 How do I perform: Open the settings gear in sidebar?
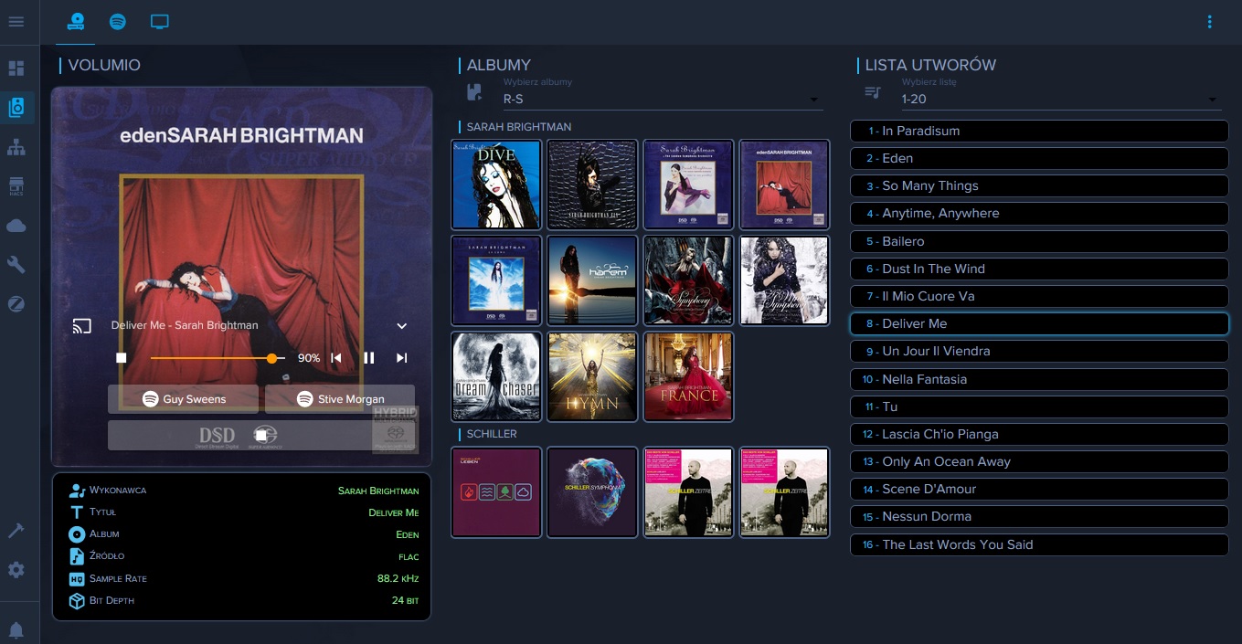(16, 570)
